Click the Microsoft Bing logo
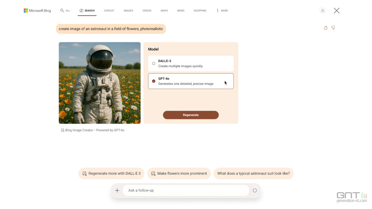Viewport: 372px width, 209px height. [37, 11]
